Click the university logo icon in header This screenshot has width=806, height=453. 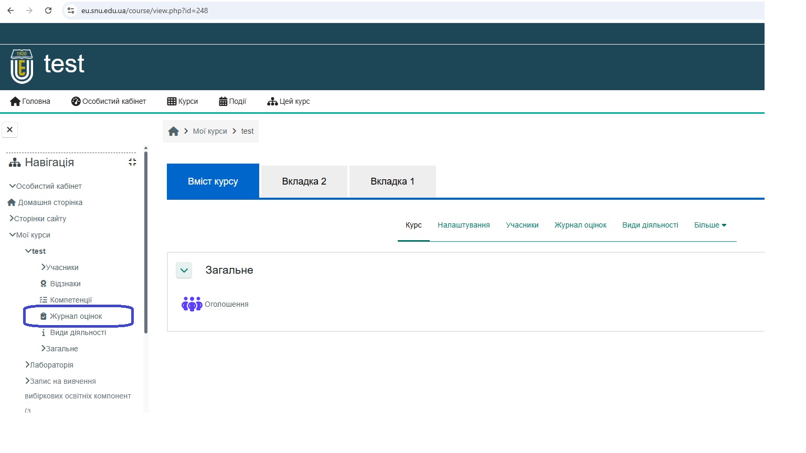click(x=22, y=67)
